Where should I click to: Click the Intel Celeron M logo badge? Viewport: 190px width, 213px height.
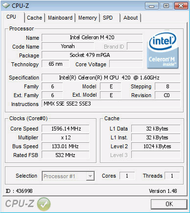pos(163,50)
